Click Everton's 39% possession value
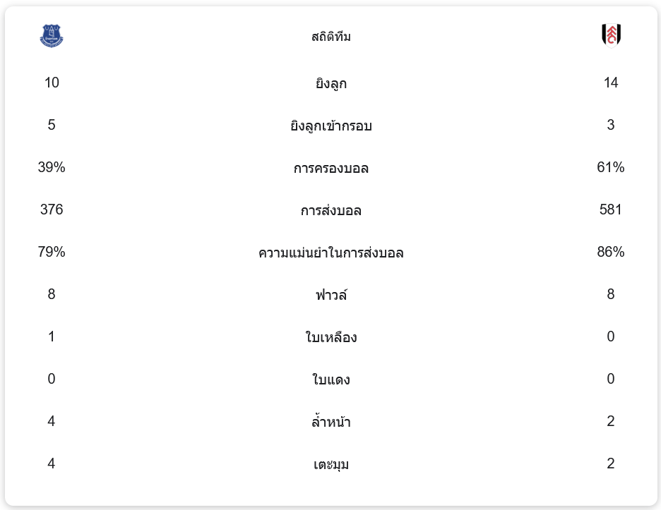 52,167
